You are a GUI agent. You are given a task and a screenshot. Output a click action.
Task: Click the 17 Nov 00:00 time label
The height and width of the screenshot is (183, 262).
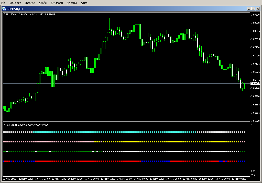click(x=124, y=179)
